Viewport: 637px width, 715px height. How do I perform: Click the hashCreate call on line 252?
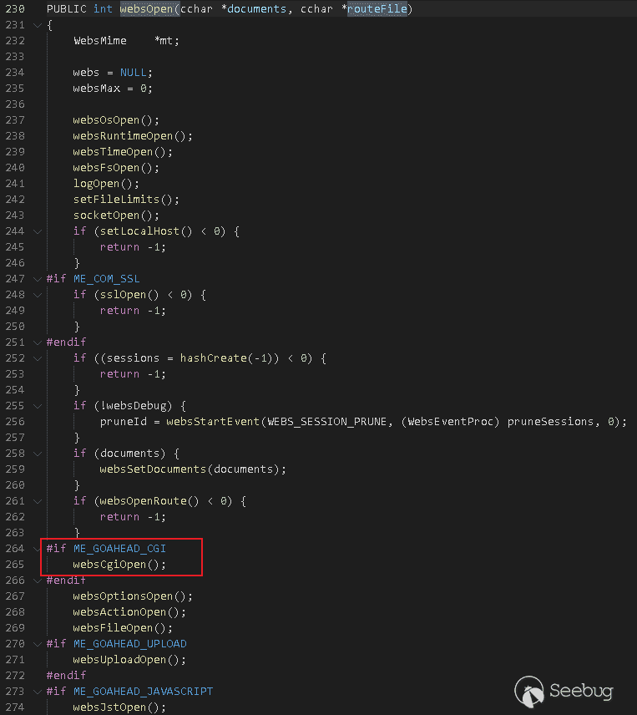coord(213,358)
